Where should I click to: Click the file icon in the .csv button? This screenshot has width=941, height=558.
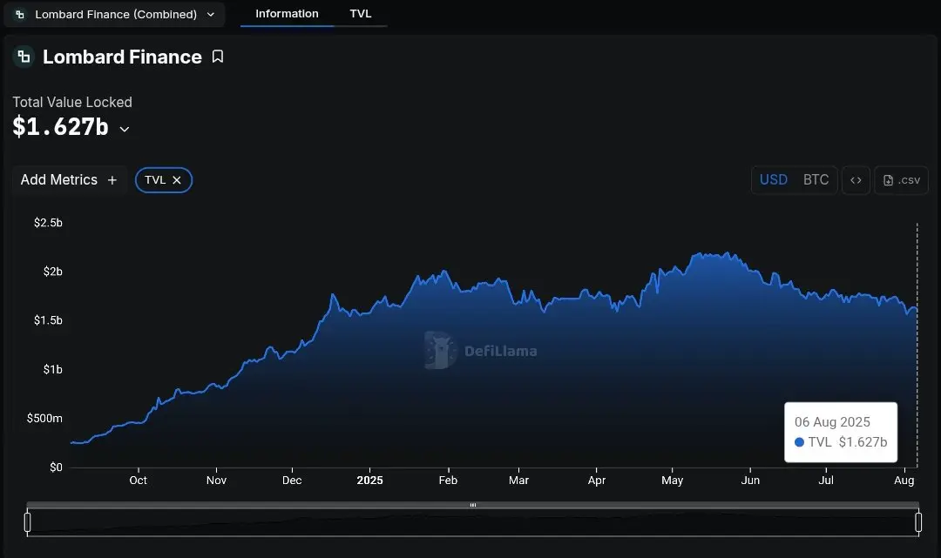(x=888, y=180)
